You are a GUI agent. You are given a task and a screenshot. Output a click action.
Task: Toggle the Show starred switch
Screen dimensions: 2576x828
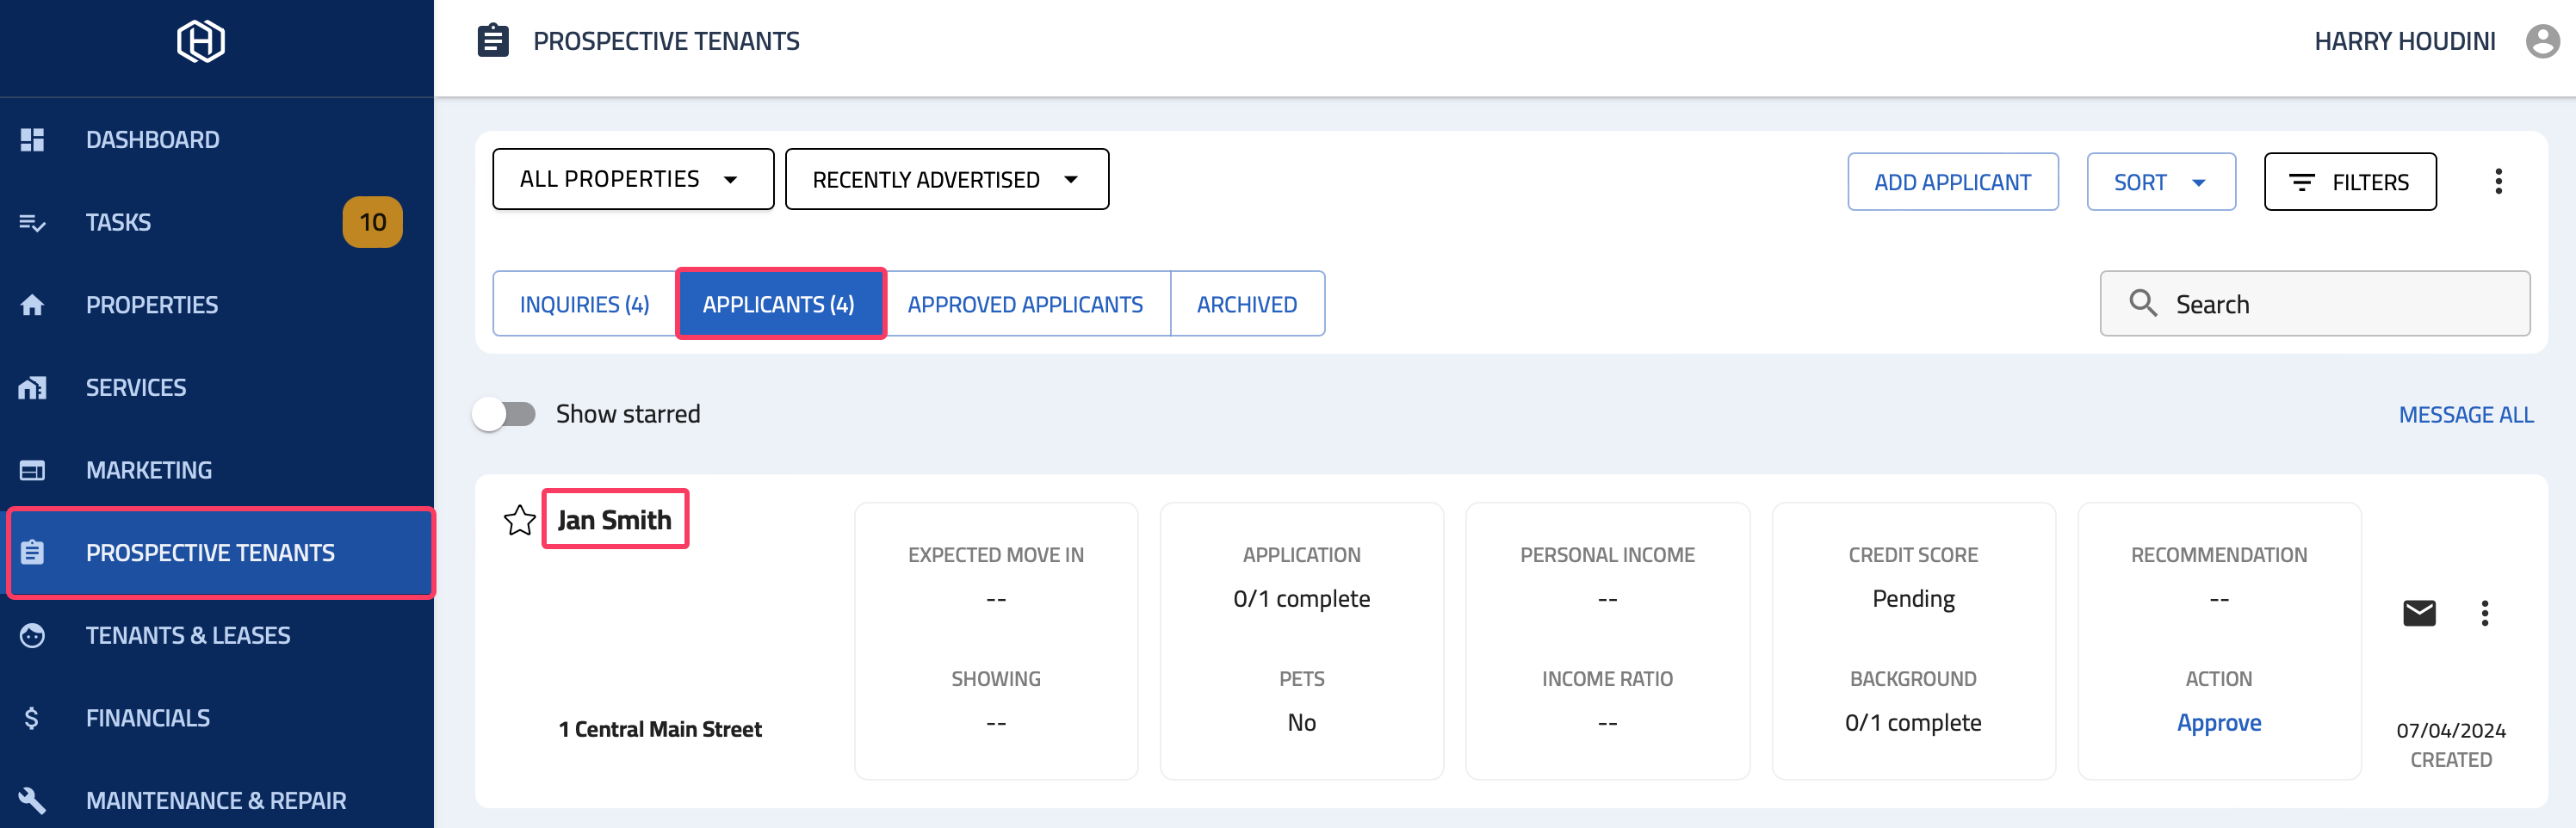pos(505,414)
